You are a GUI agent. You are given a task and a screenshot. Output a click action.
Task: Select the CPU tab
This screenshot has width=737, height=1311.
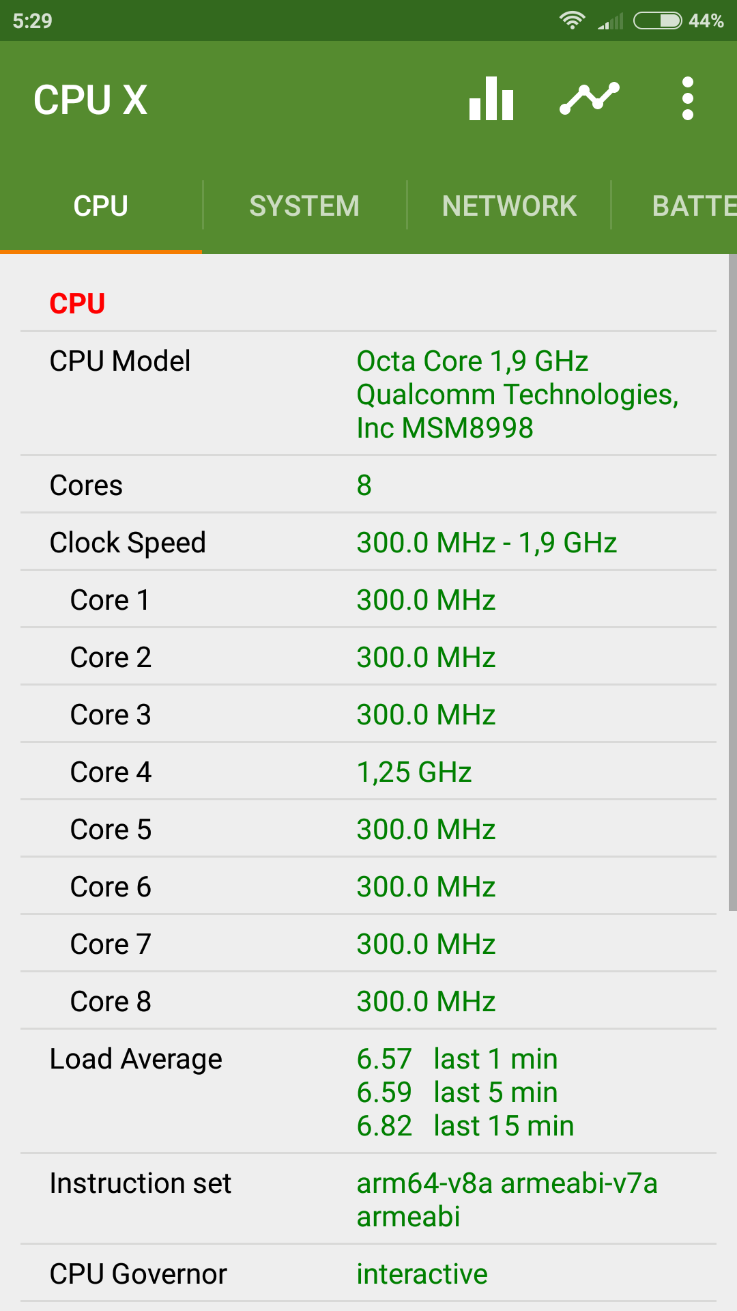coord(101,206)
